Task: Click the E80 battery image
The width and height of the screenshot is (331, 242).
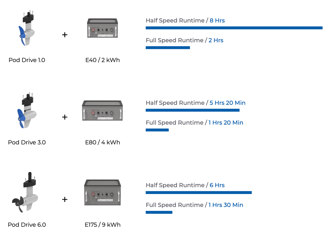Action: pyautogui.click(x=102, y=111)
